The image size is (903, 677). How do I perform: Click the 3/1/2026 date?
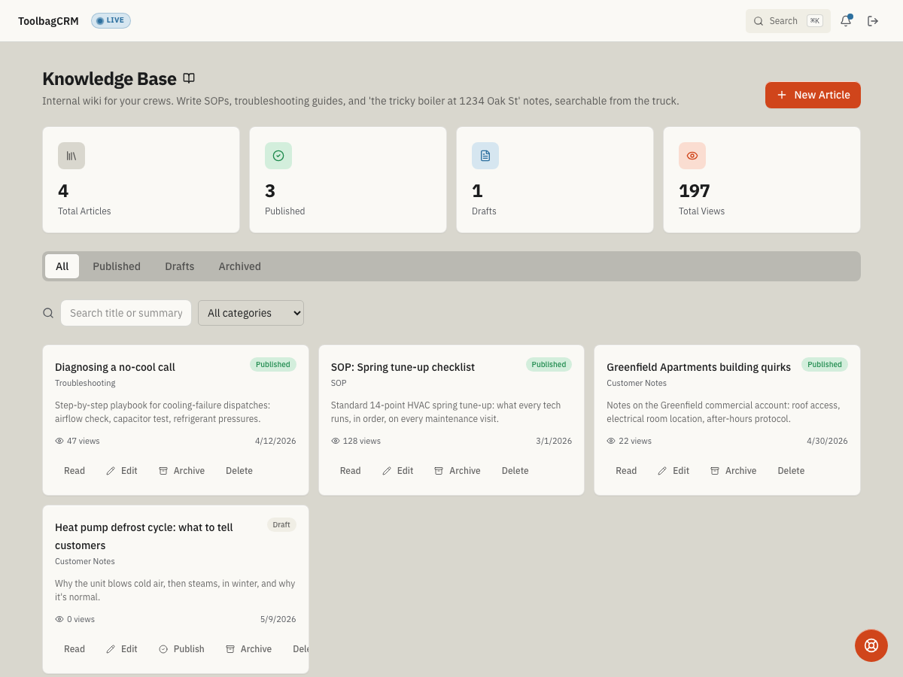[554, 441]
